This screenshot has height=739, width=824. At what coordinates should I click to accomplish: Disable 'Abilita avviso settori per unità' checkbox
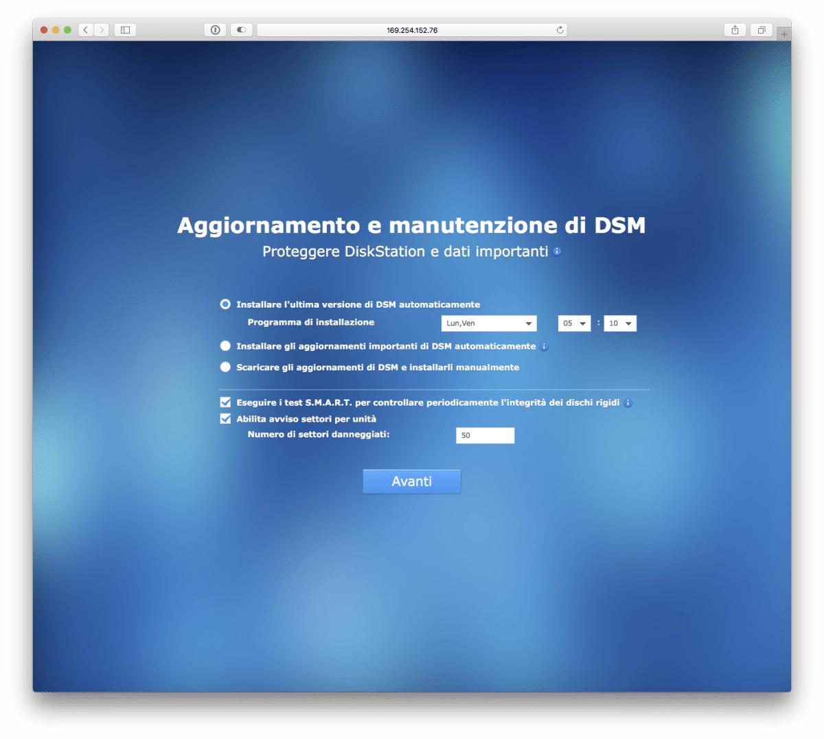[225, 419]
